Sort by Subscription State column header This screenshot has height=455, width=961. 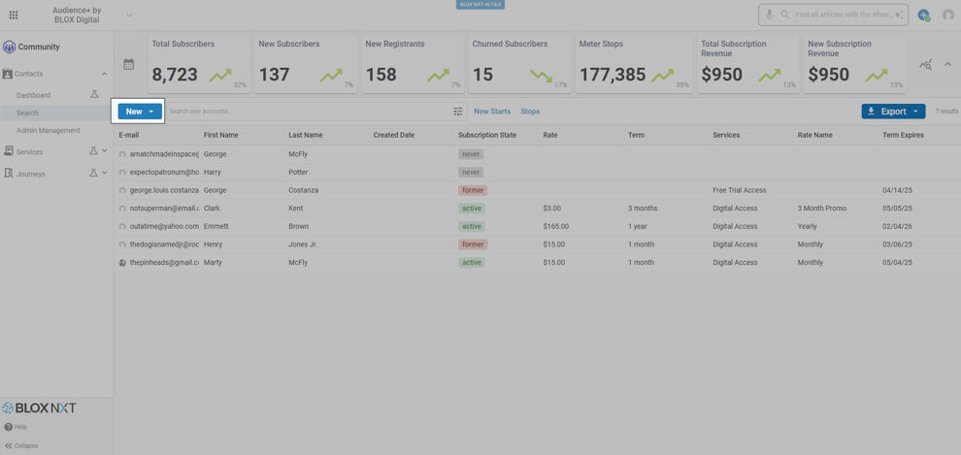[487, 135]
